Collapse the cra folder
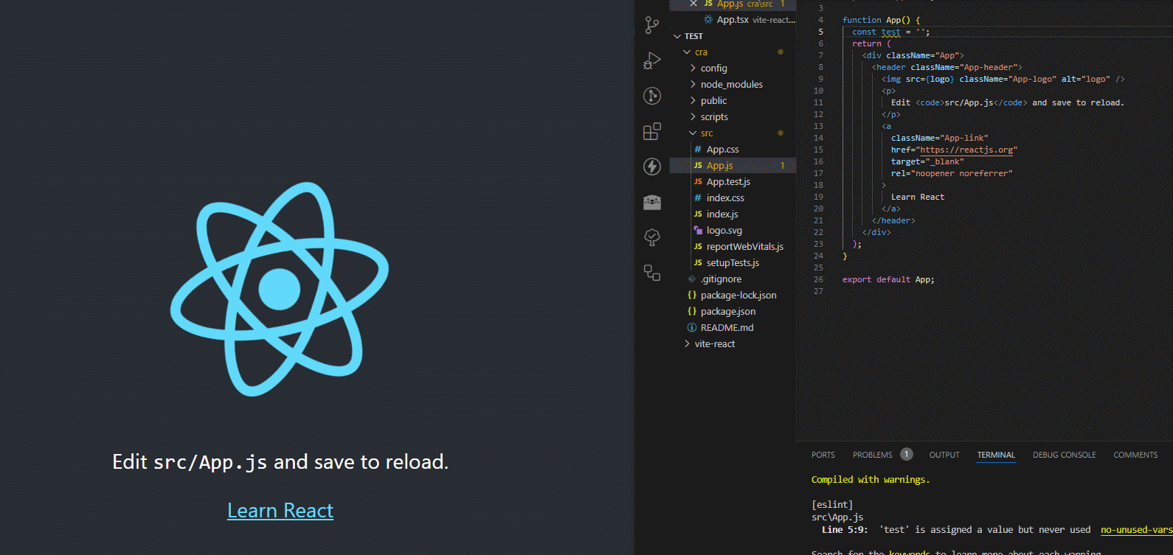Screen dimensions: 1173x555 tap(701, 52)
